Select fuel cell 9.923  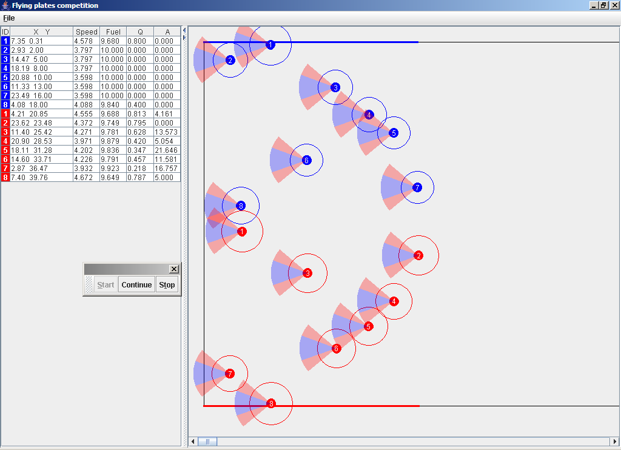(113, 169)
